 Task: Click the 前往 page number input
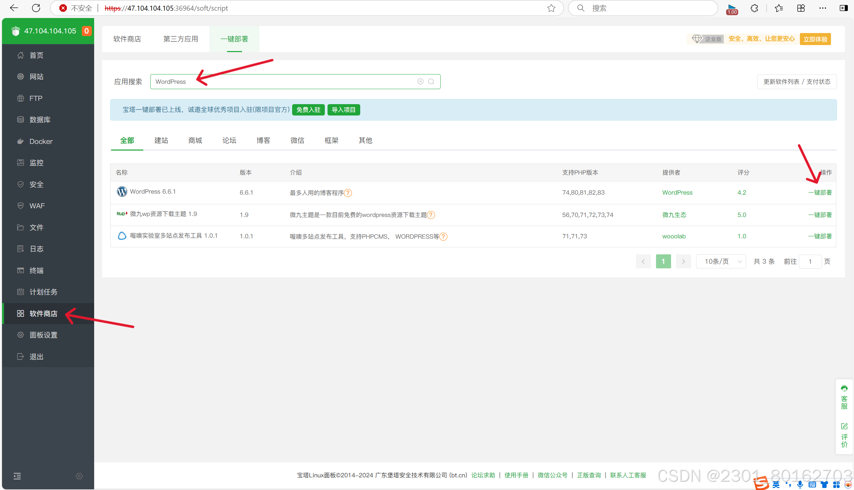point(810,261)
